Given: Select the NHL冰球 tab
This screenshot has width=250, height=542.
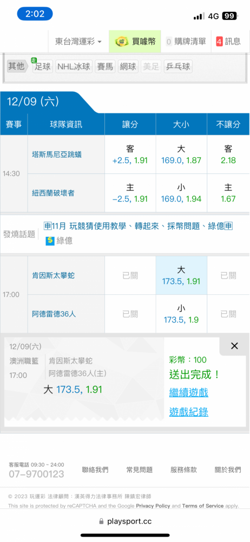Looking at the screenshot, I should 74,66.
